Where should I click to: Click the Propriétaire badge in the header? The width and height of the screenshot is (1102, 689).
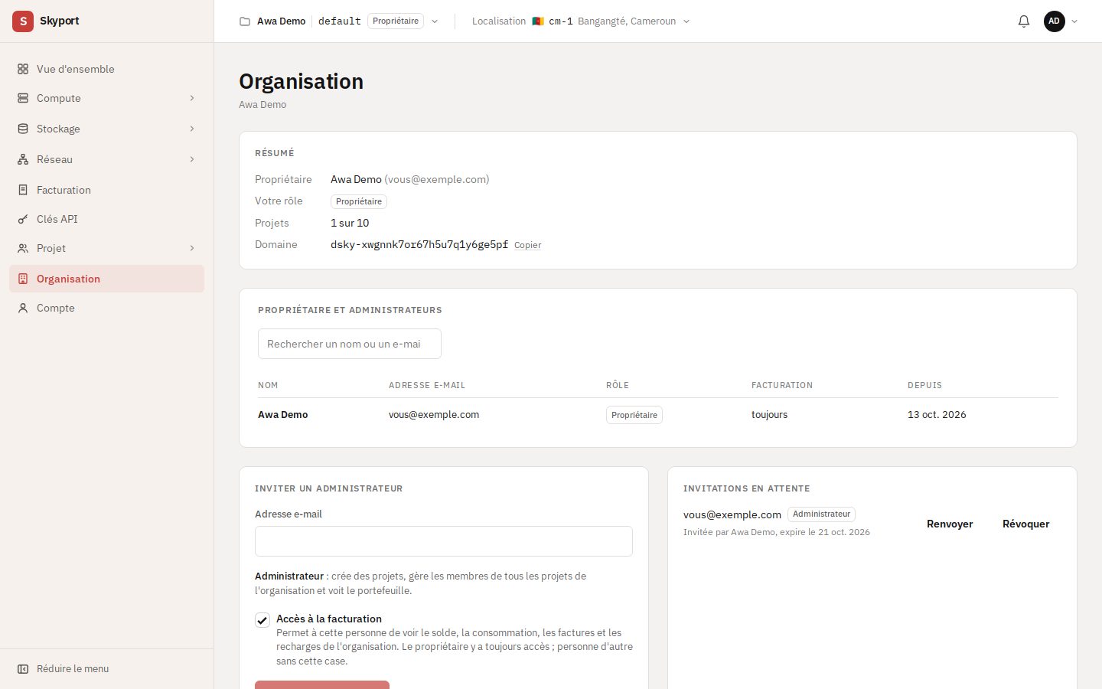pyautogui.click(x=396, y=21)
